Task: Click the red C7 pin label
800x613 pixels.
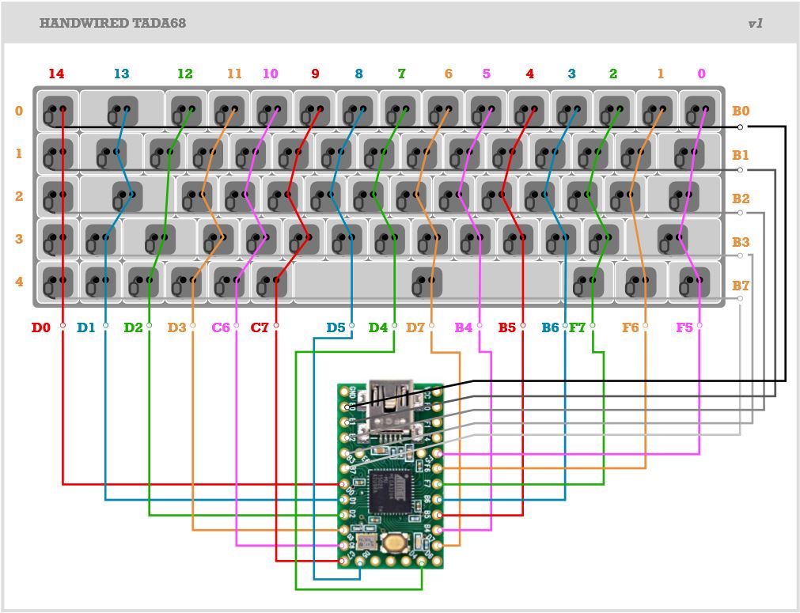Action: click(x=260, y=327)
